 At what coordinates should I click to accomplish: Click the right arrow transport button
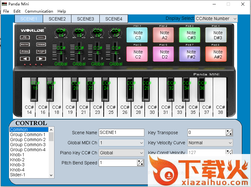tap(41, 59)
